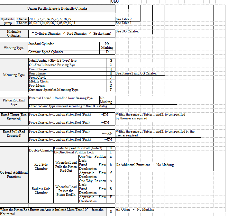Viewport: 227px width, 216px height.
Task: Select the 2 Series pump codes cell
Action: [x=50, y=19]
